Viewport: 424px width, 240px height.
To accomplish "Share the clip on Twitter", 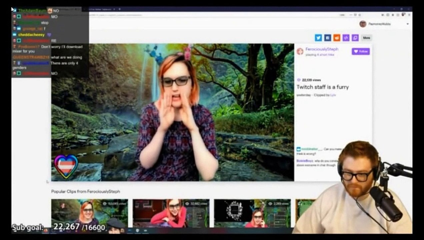I will (x=318, y=38).
